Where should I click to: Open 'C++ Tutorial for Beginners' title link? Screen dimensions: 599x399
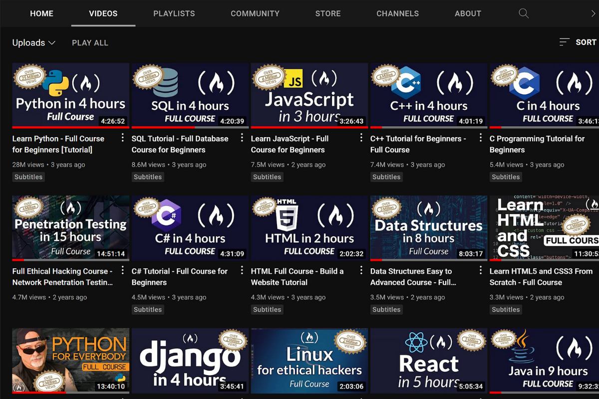(418, 144)
